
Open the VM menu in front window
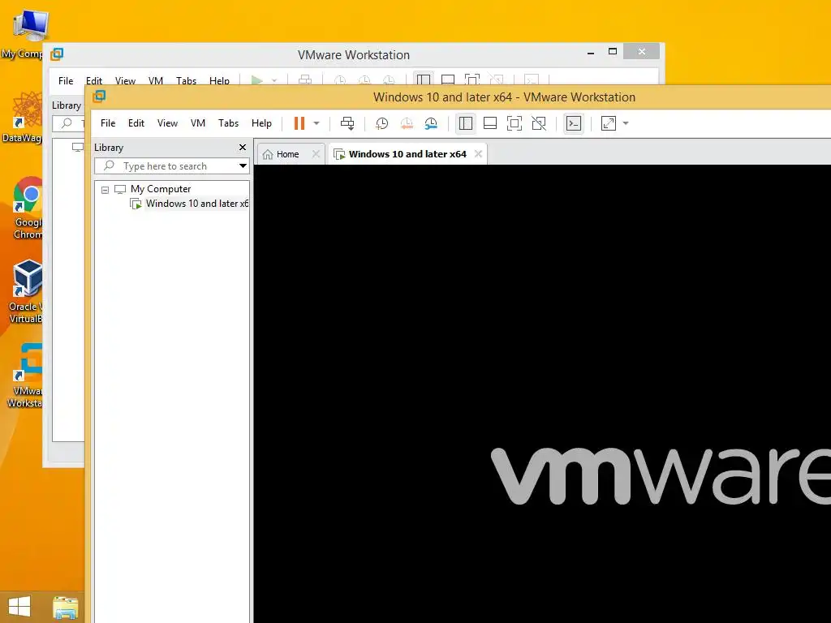(x=198, y=123)
